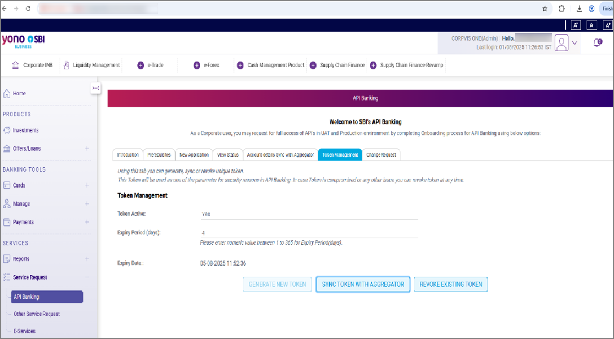
Task: Click the Token Active field showing Yes
Action: coord(309,214)
